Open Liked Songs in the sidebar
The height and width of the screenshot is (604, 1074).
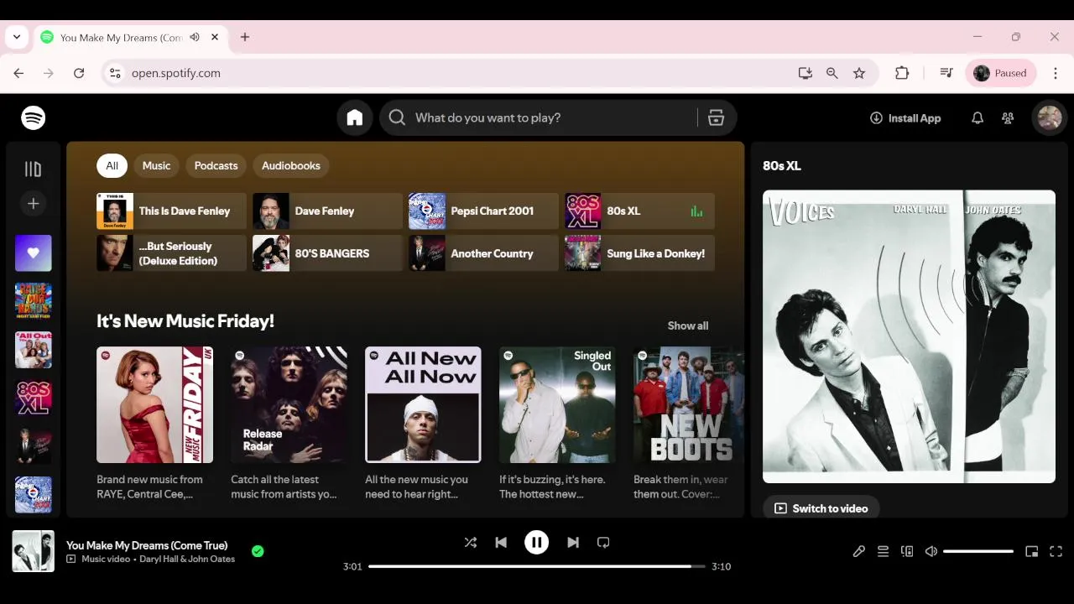coord(34,253)
